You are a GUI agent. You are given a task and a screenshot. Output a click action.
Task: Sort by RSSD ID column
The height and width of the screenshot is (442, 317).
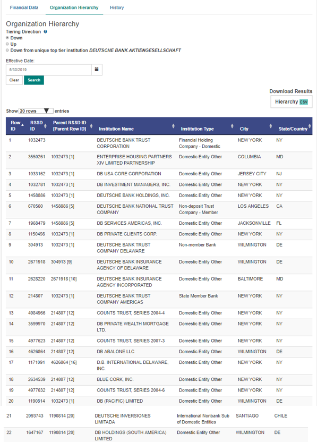(x=38, y=126)
